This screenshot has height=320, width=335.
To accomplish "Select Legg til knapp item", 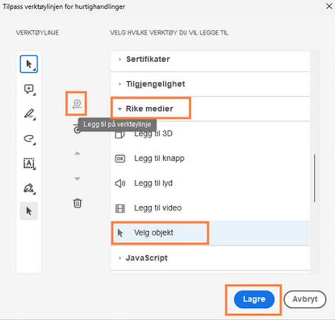I will pos(159,158).
